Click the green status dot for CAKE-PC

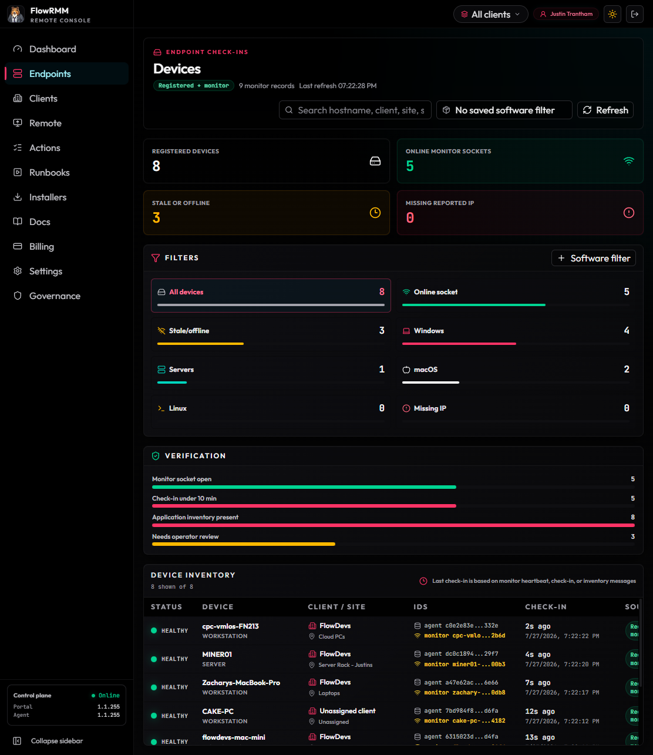pos(154,716)
